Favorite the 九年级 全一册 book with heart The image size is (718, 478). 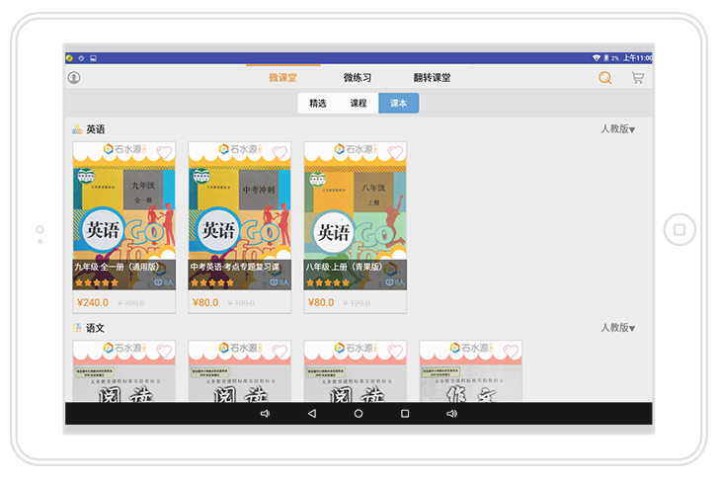164,152
